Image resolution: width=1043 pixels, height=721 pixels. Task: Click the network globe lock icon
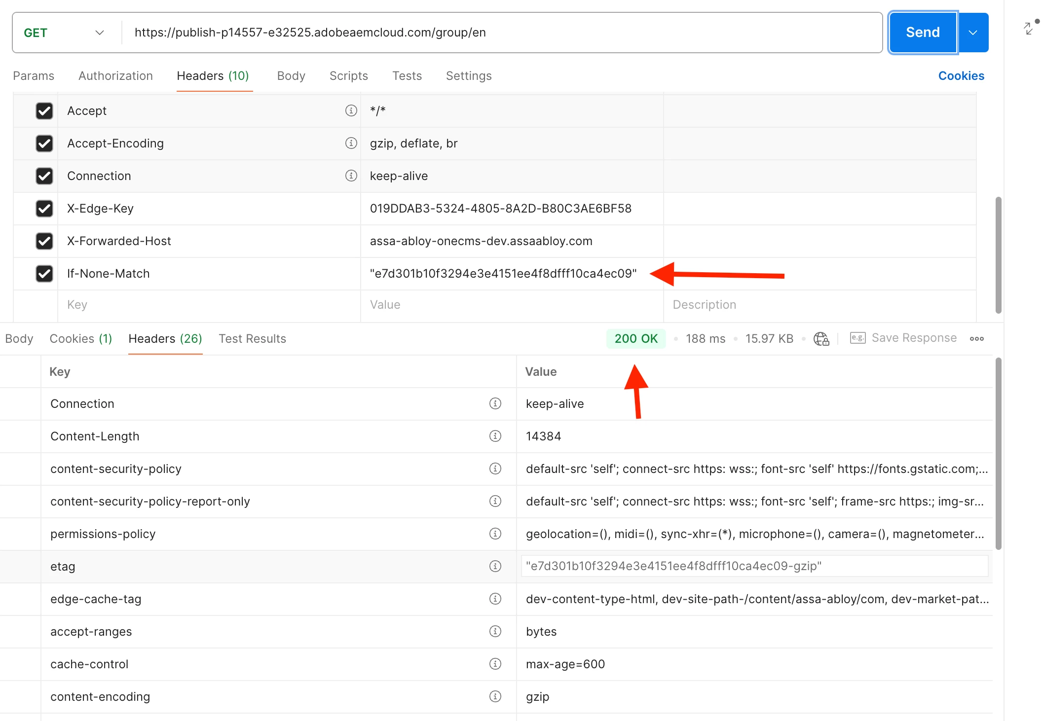(821, 339)
